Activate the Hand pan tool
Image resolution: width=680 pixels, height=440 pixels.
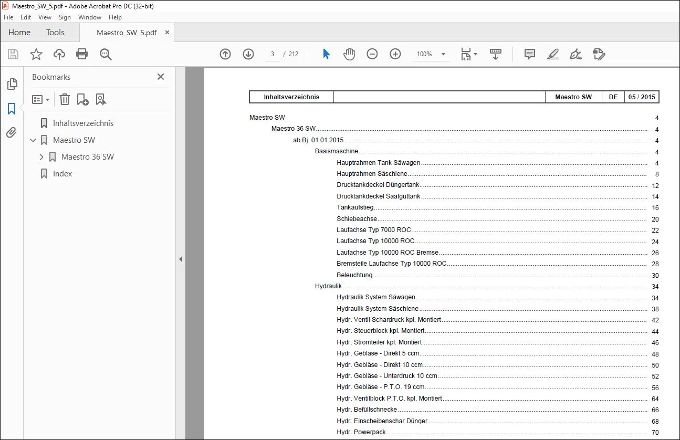coord(349,54)
